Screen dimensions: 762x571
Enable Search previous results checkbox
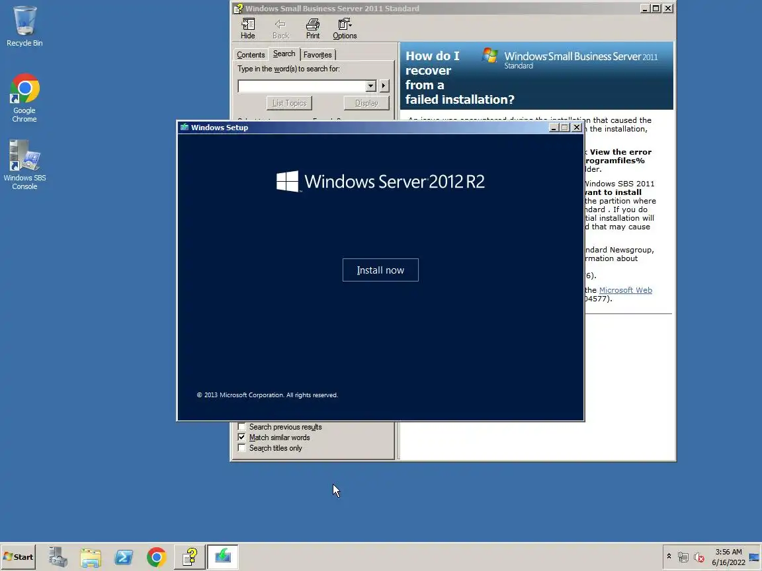tap(241, 427)
